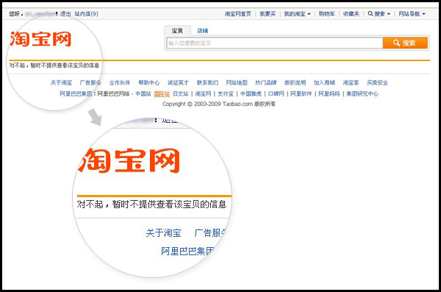The width and height of the screenshot is (441, 292).
Task: Click the magnifier icon beside top 搜索 menu
Action: click(370, 13)
